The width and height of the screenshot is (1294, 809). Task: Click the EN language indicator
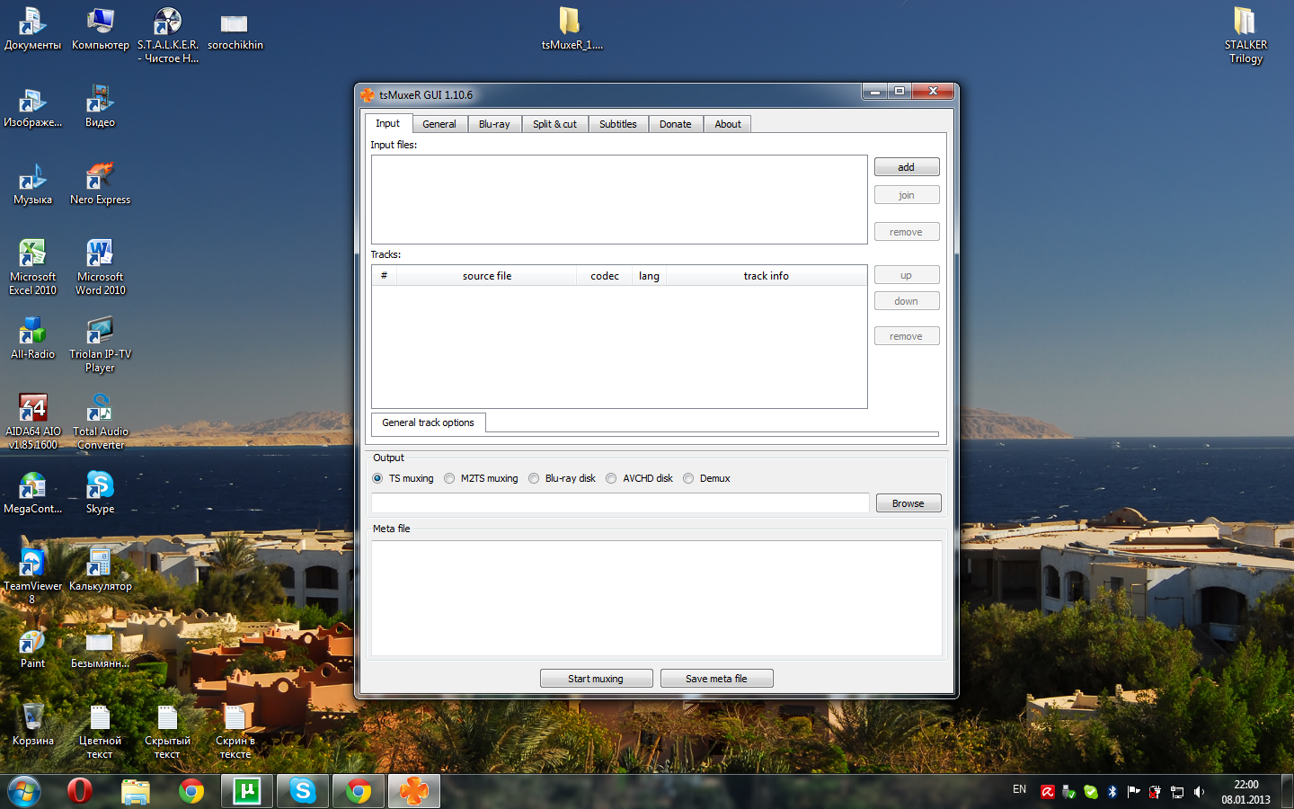pyautogui.click(x=1019, y=789)
